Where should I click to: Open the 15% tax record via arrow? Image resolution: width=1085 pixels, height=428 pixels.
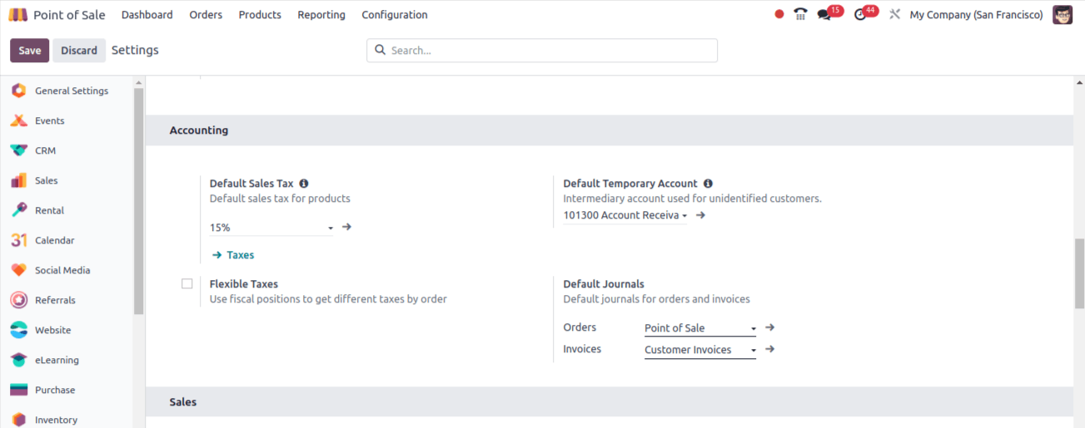(x=347, y=227)
